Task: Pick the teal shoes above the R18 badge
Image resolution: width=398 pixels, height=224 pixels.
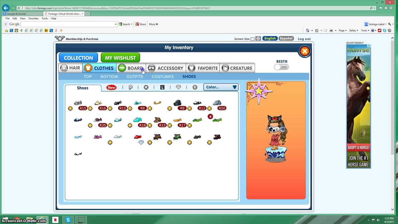Action: coord(137,119)
